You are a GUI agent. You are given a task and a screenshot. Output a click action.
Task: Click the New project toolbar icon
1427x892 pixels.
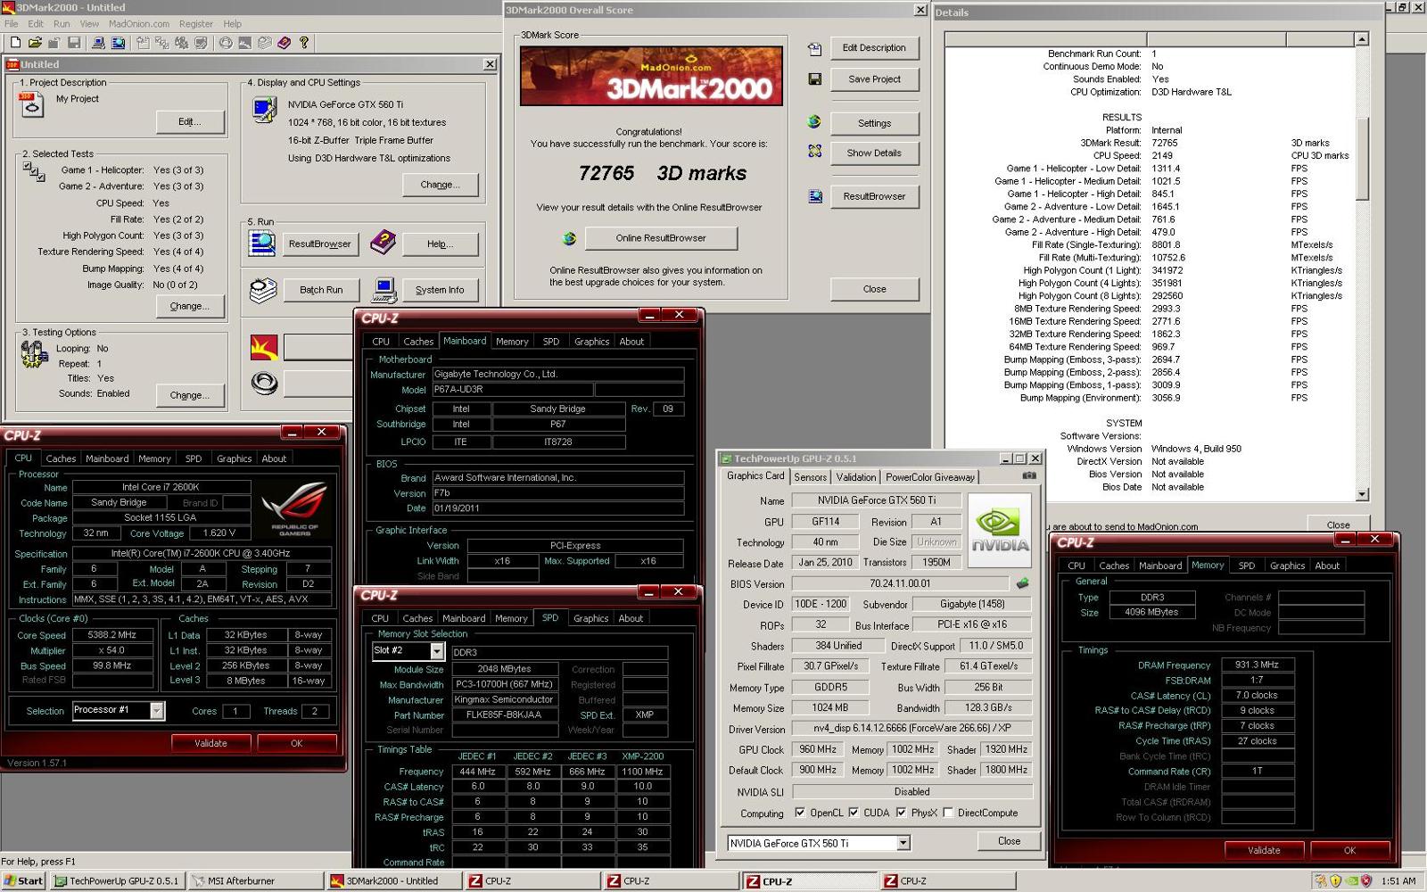[15, 42]
